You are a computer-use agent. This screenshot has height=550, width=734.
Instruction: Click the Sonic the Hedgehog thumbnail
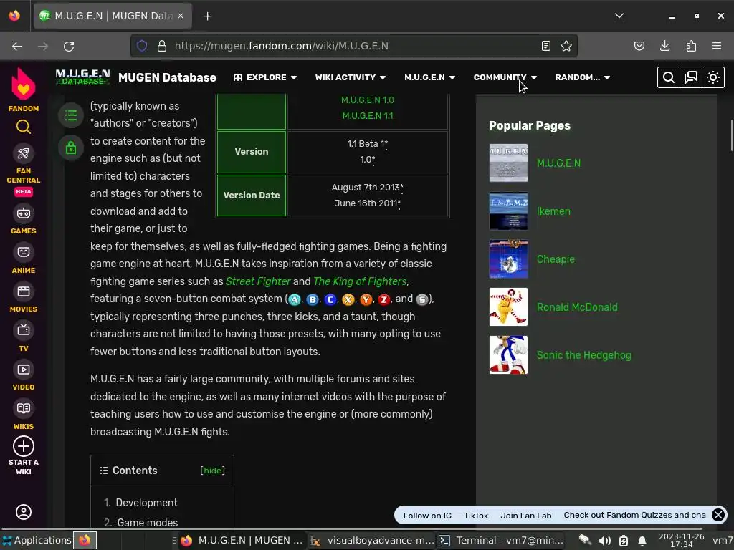tap(508, 354)
